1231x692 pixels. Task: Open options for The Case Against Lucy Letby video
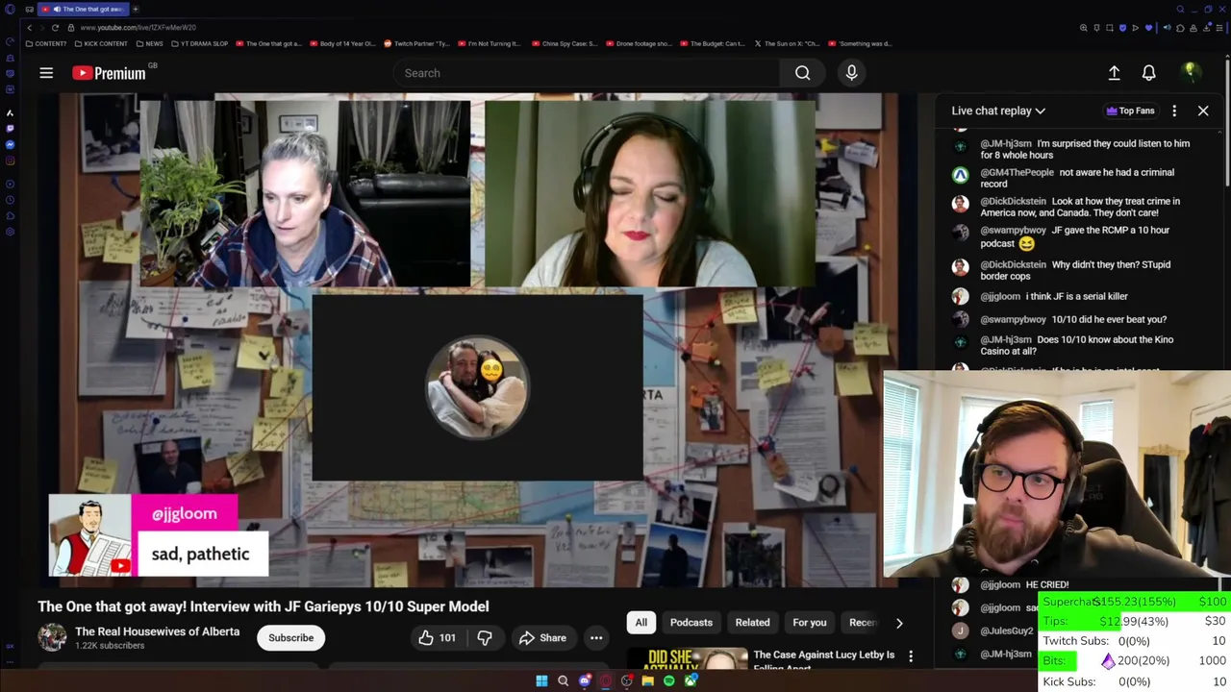(x=911, y=656)
